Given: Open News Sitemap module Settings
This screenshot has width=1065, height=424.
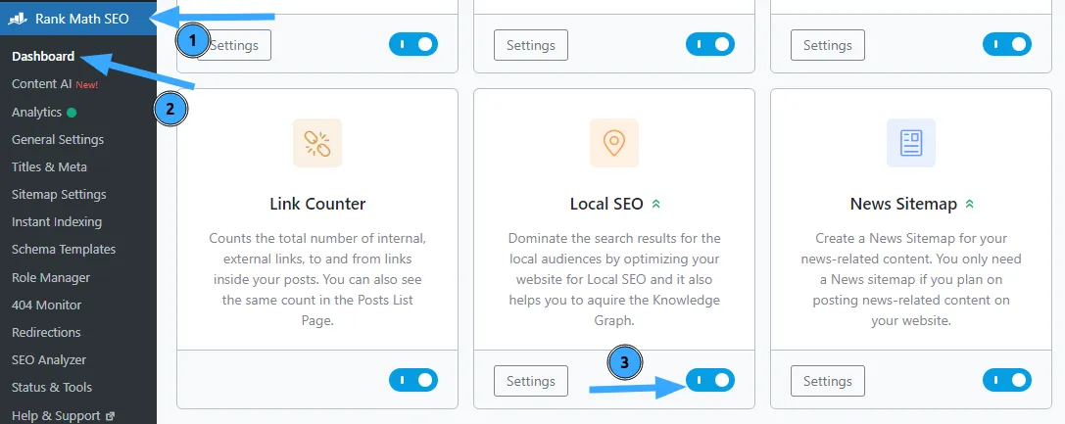Looking at the screenshot, I should click(827, 381).
